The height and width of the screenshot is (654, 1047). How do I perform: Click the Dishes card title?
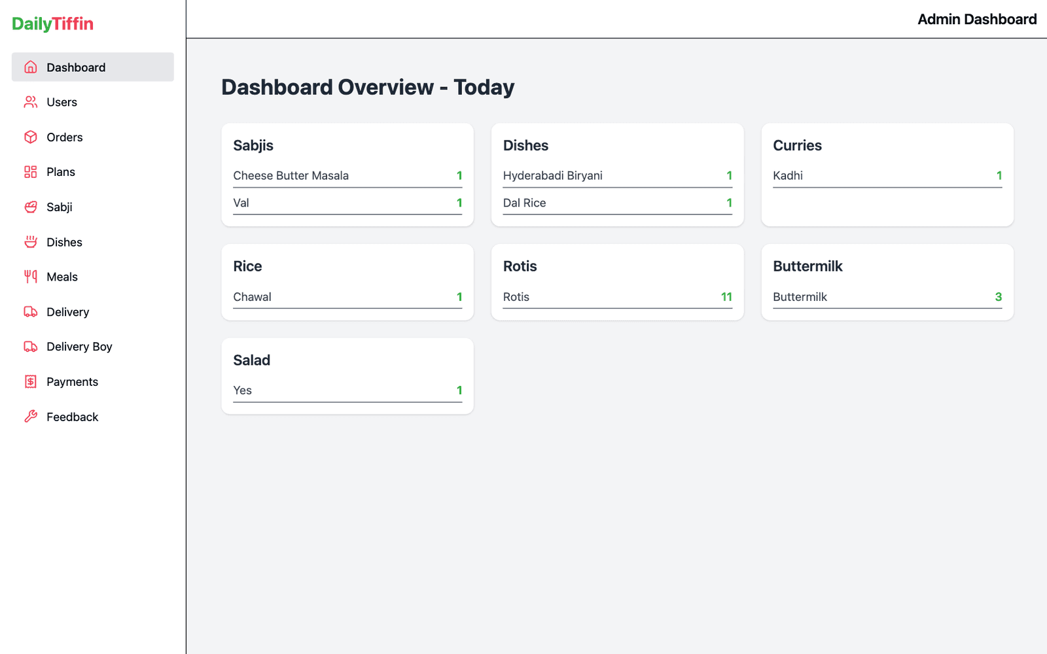[525, 145]
